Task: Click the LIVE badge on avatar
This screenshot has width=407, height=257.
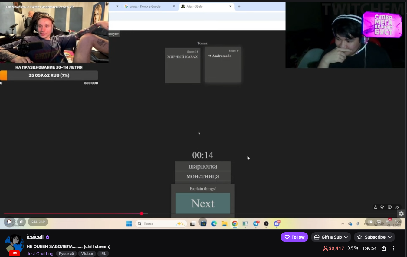Action: pos(14,253)
